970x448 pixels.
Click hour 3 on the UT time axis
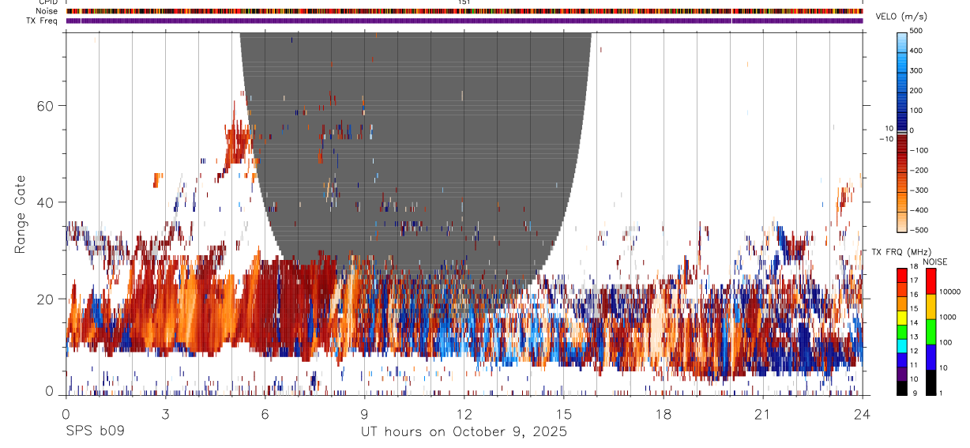pyautogui.click(x=165, y=413)
